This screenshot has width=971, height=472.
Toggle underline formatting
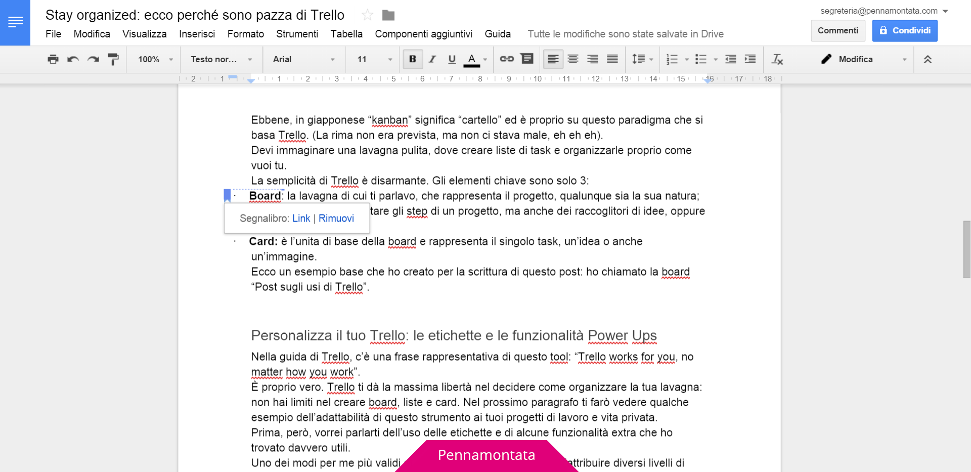tap(452, 59)
